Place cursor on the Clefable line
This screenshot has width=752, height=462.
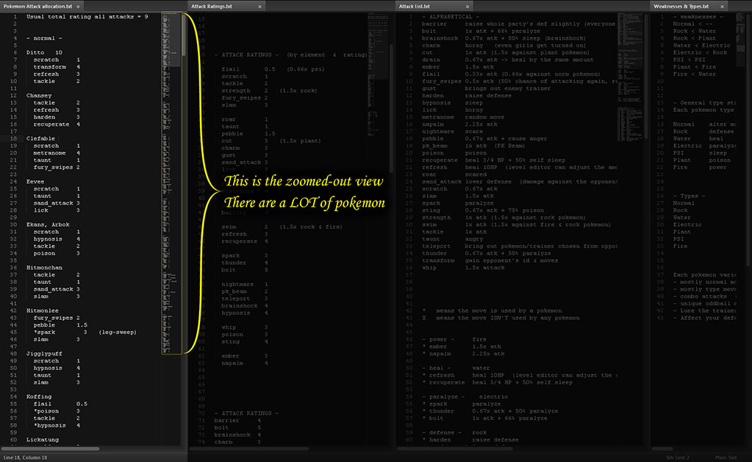[40, 138]
